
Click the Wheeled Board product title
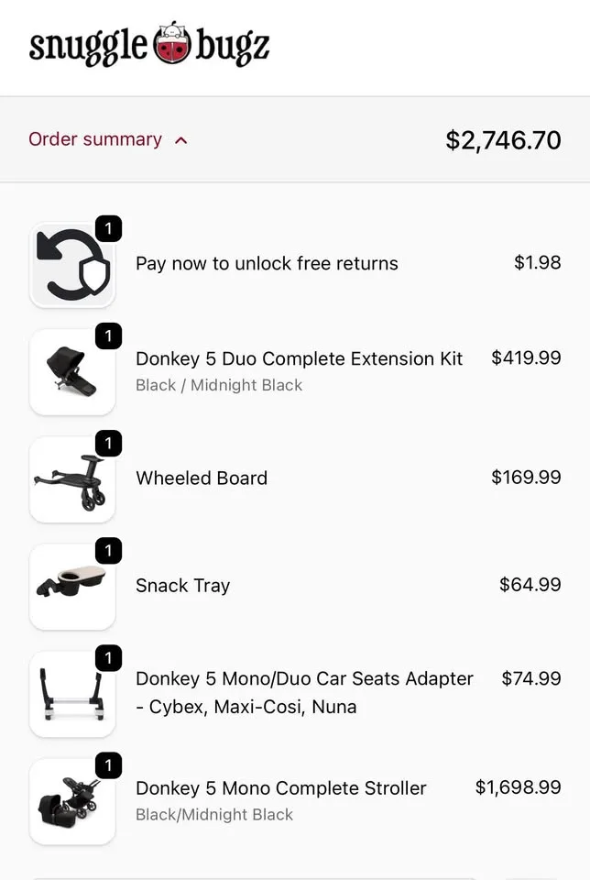point(201,478)
